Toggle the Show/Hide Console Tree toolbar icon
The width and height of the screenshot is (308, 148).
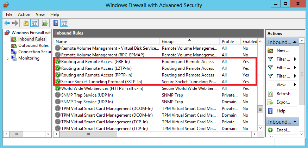34,23
